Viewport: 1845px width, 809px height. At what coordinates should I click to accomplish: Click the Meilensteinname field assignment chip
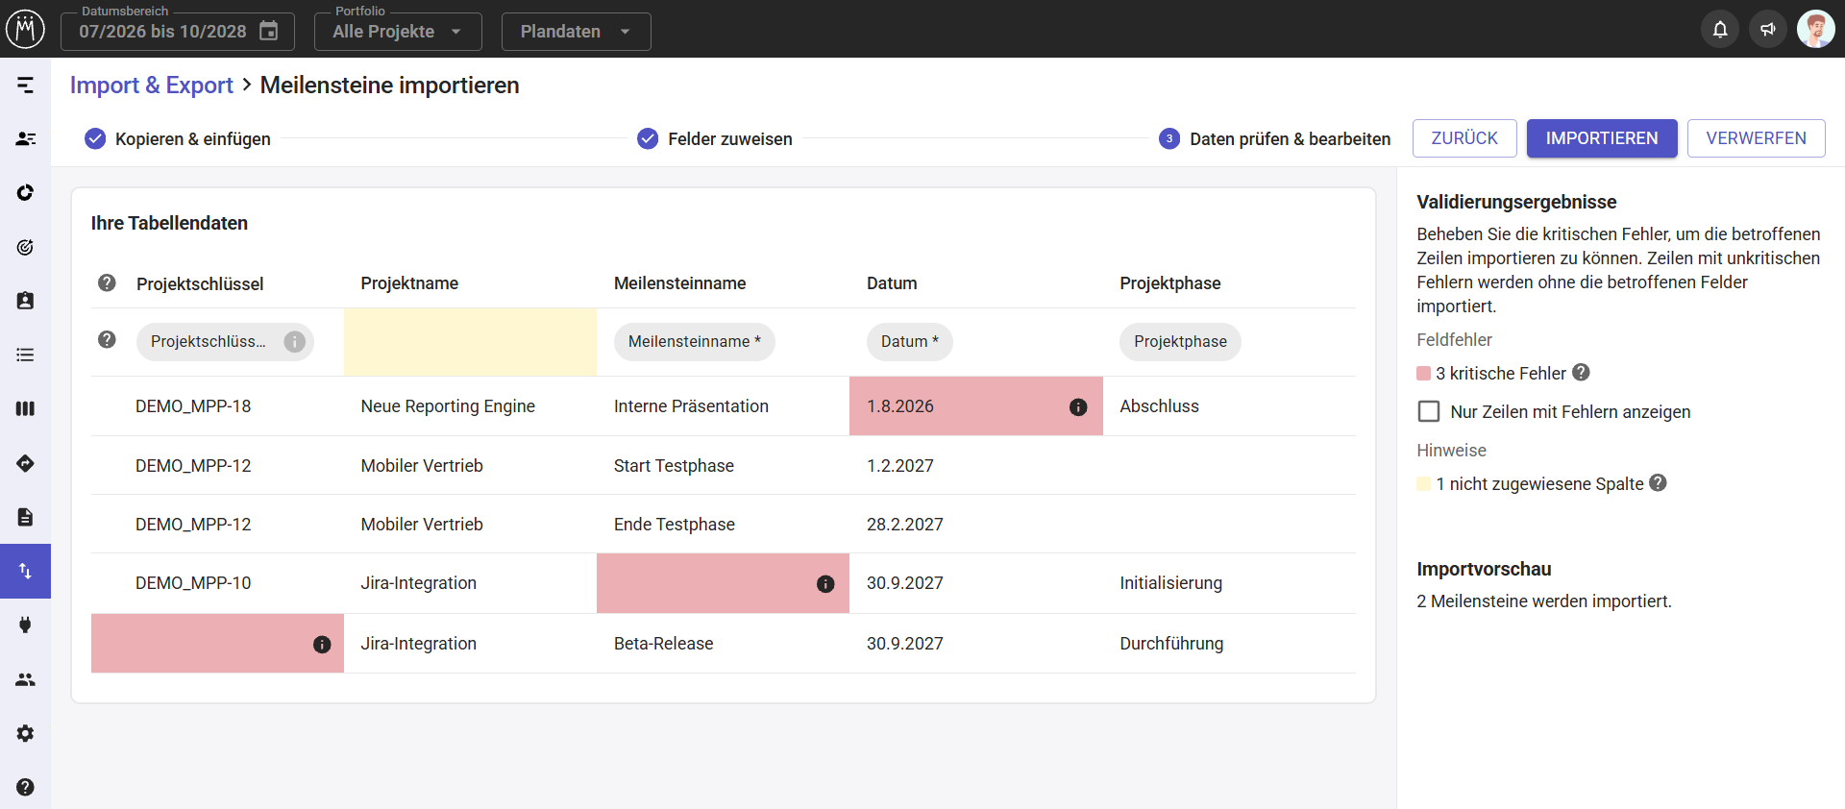click(694, 342)
